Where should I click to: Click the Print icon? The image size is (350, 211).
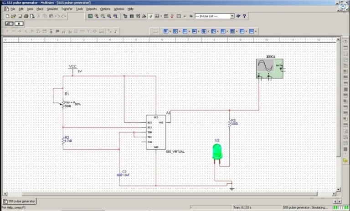click(26, 16)
